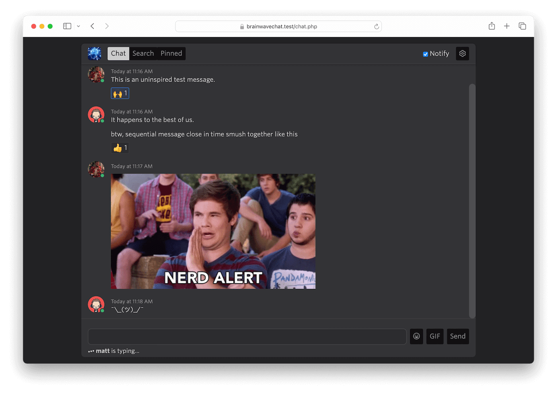
Task: Switch to the Search tab
Action: coord(143,54)
